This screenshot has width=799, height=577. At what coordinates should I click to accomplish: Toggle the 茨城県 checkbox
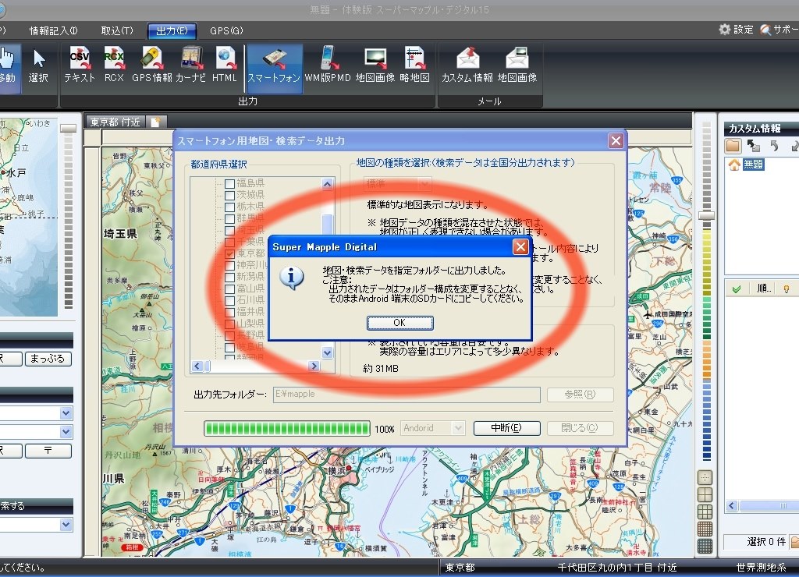[230, 195]
